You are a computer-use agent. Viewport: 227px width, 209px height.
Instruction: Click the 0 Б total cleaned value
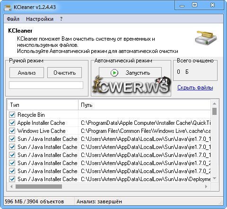pos(183,72)
